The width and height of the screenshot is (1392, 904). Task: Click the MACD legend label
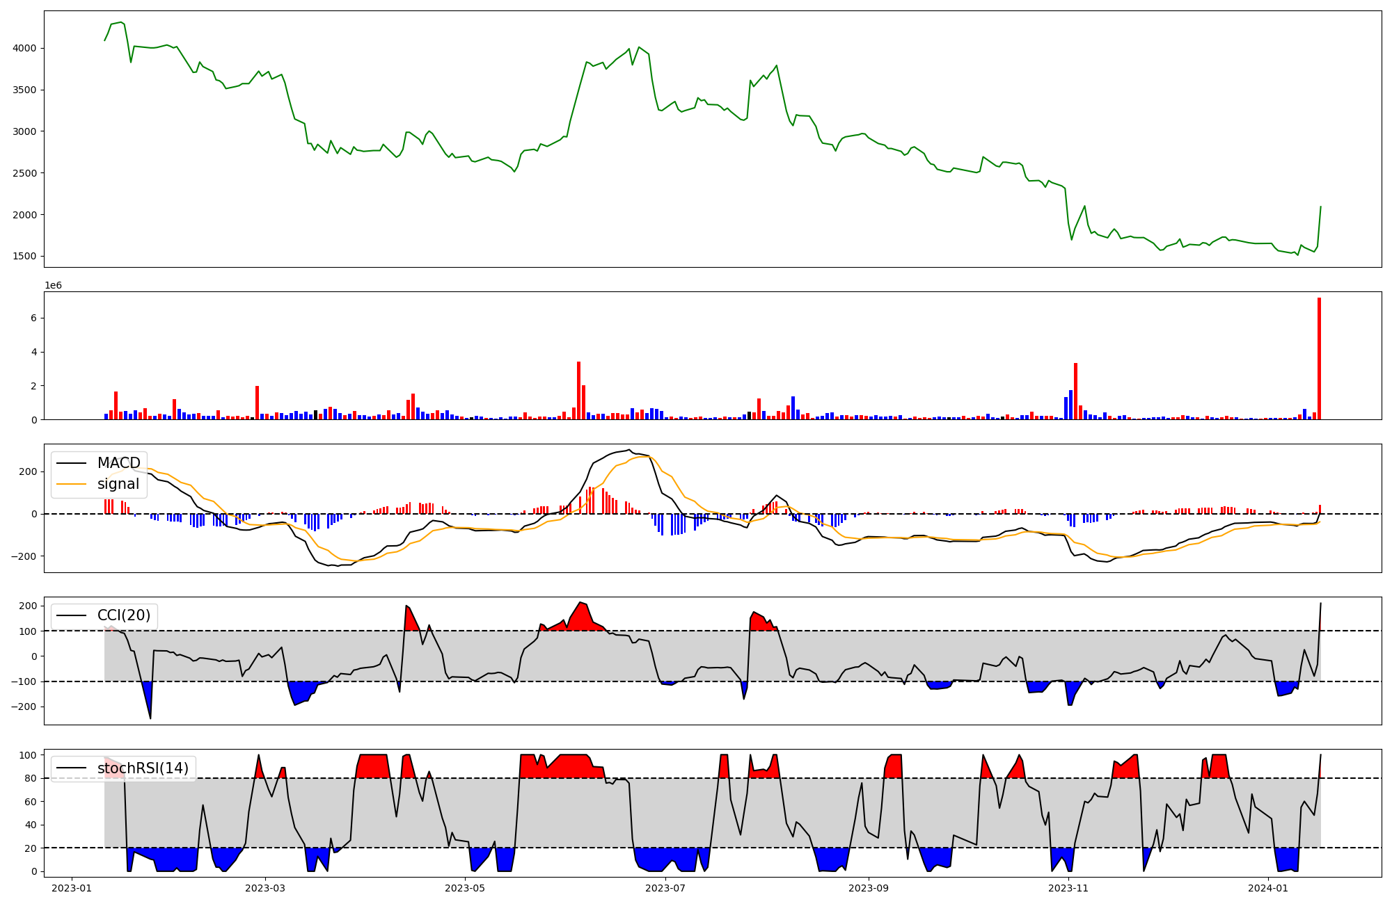coord(118,463)
